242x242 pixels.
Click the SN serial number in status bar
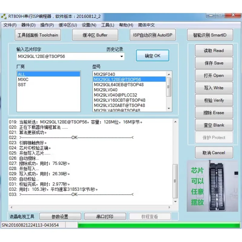click(x=30, y=225)
